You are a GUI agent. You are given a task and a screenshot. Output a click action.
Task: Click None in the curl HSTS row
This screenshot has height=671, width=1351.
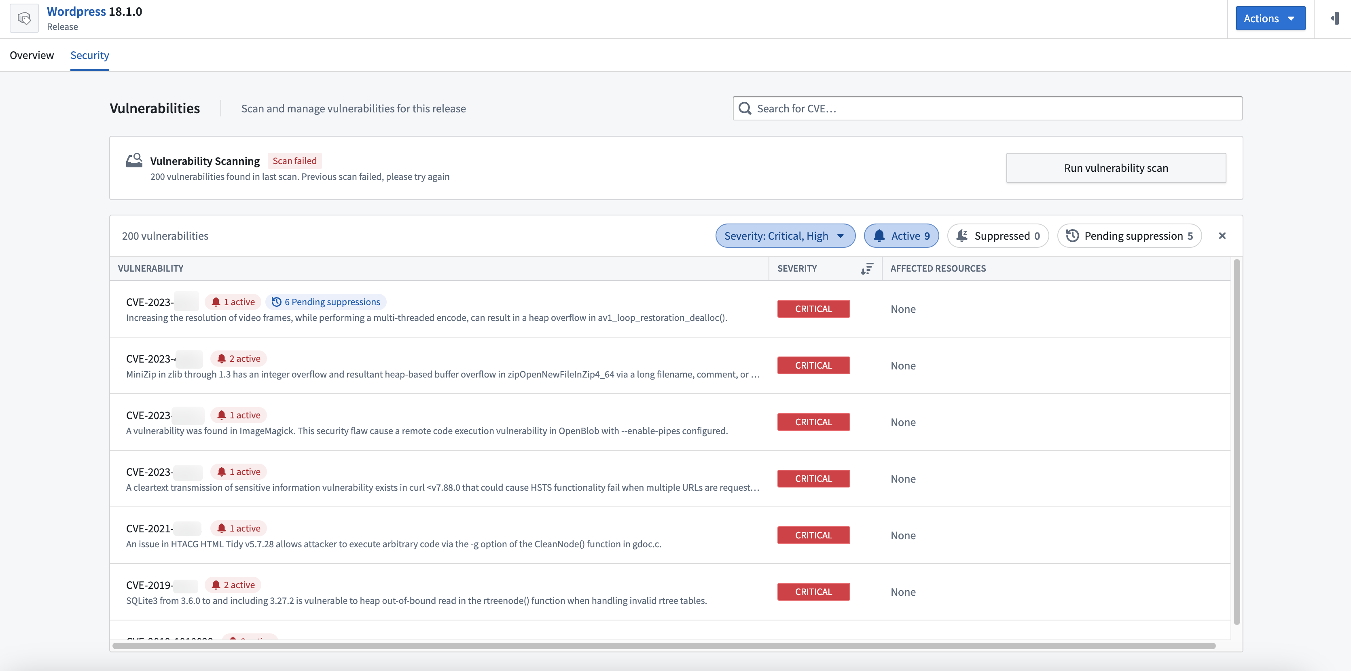(x=903, y=479)
